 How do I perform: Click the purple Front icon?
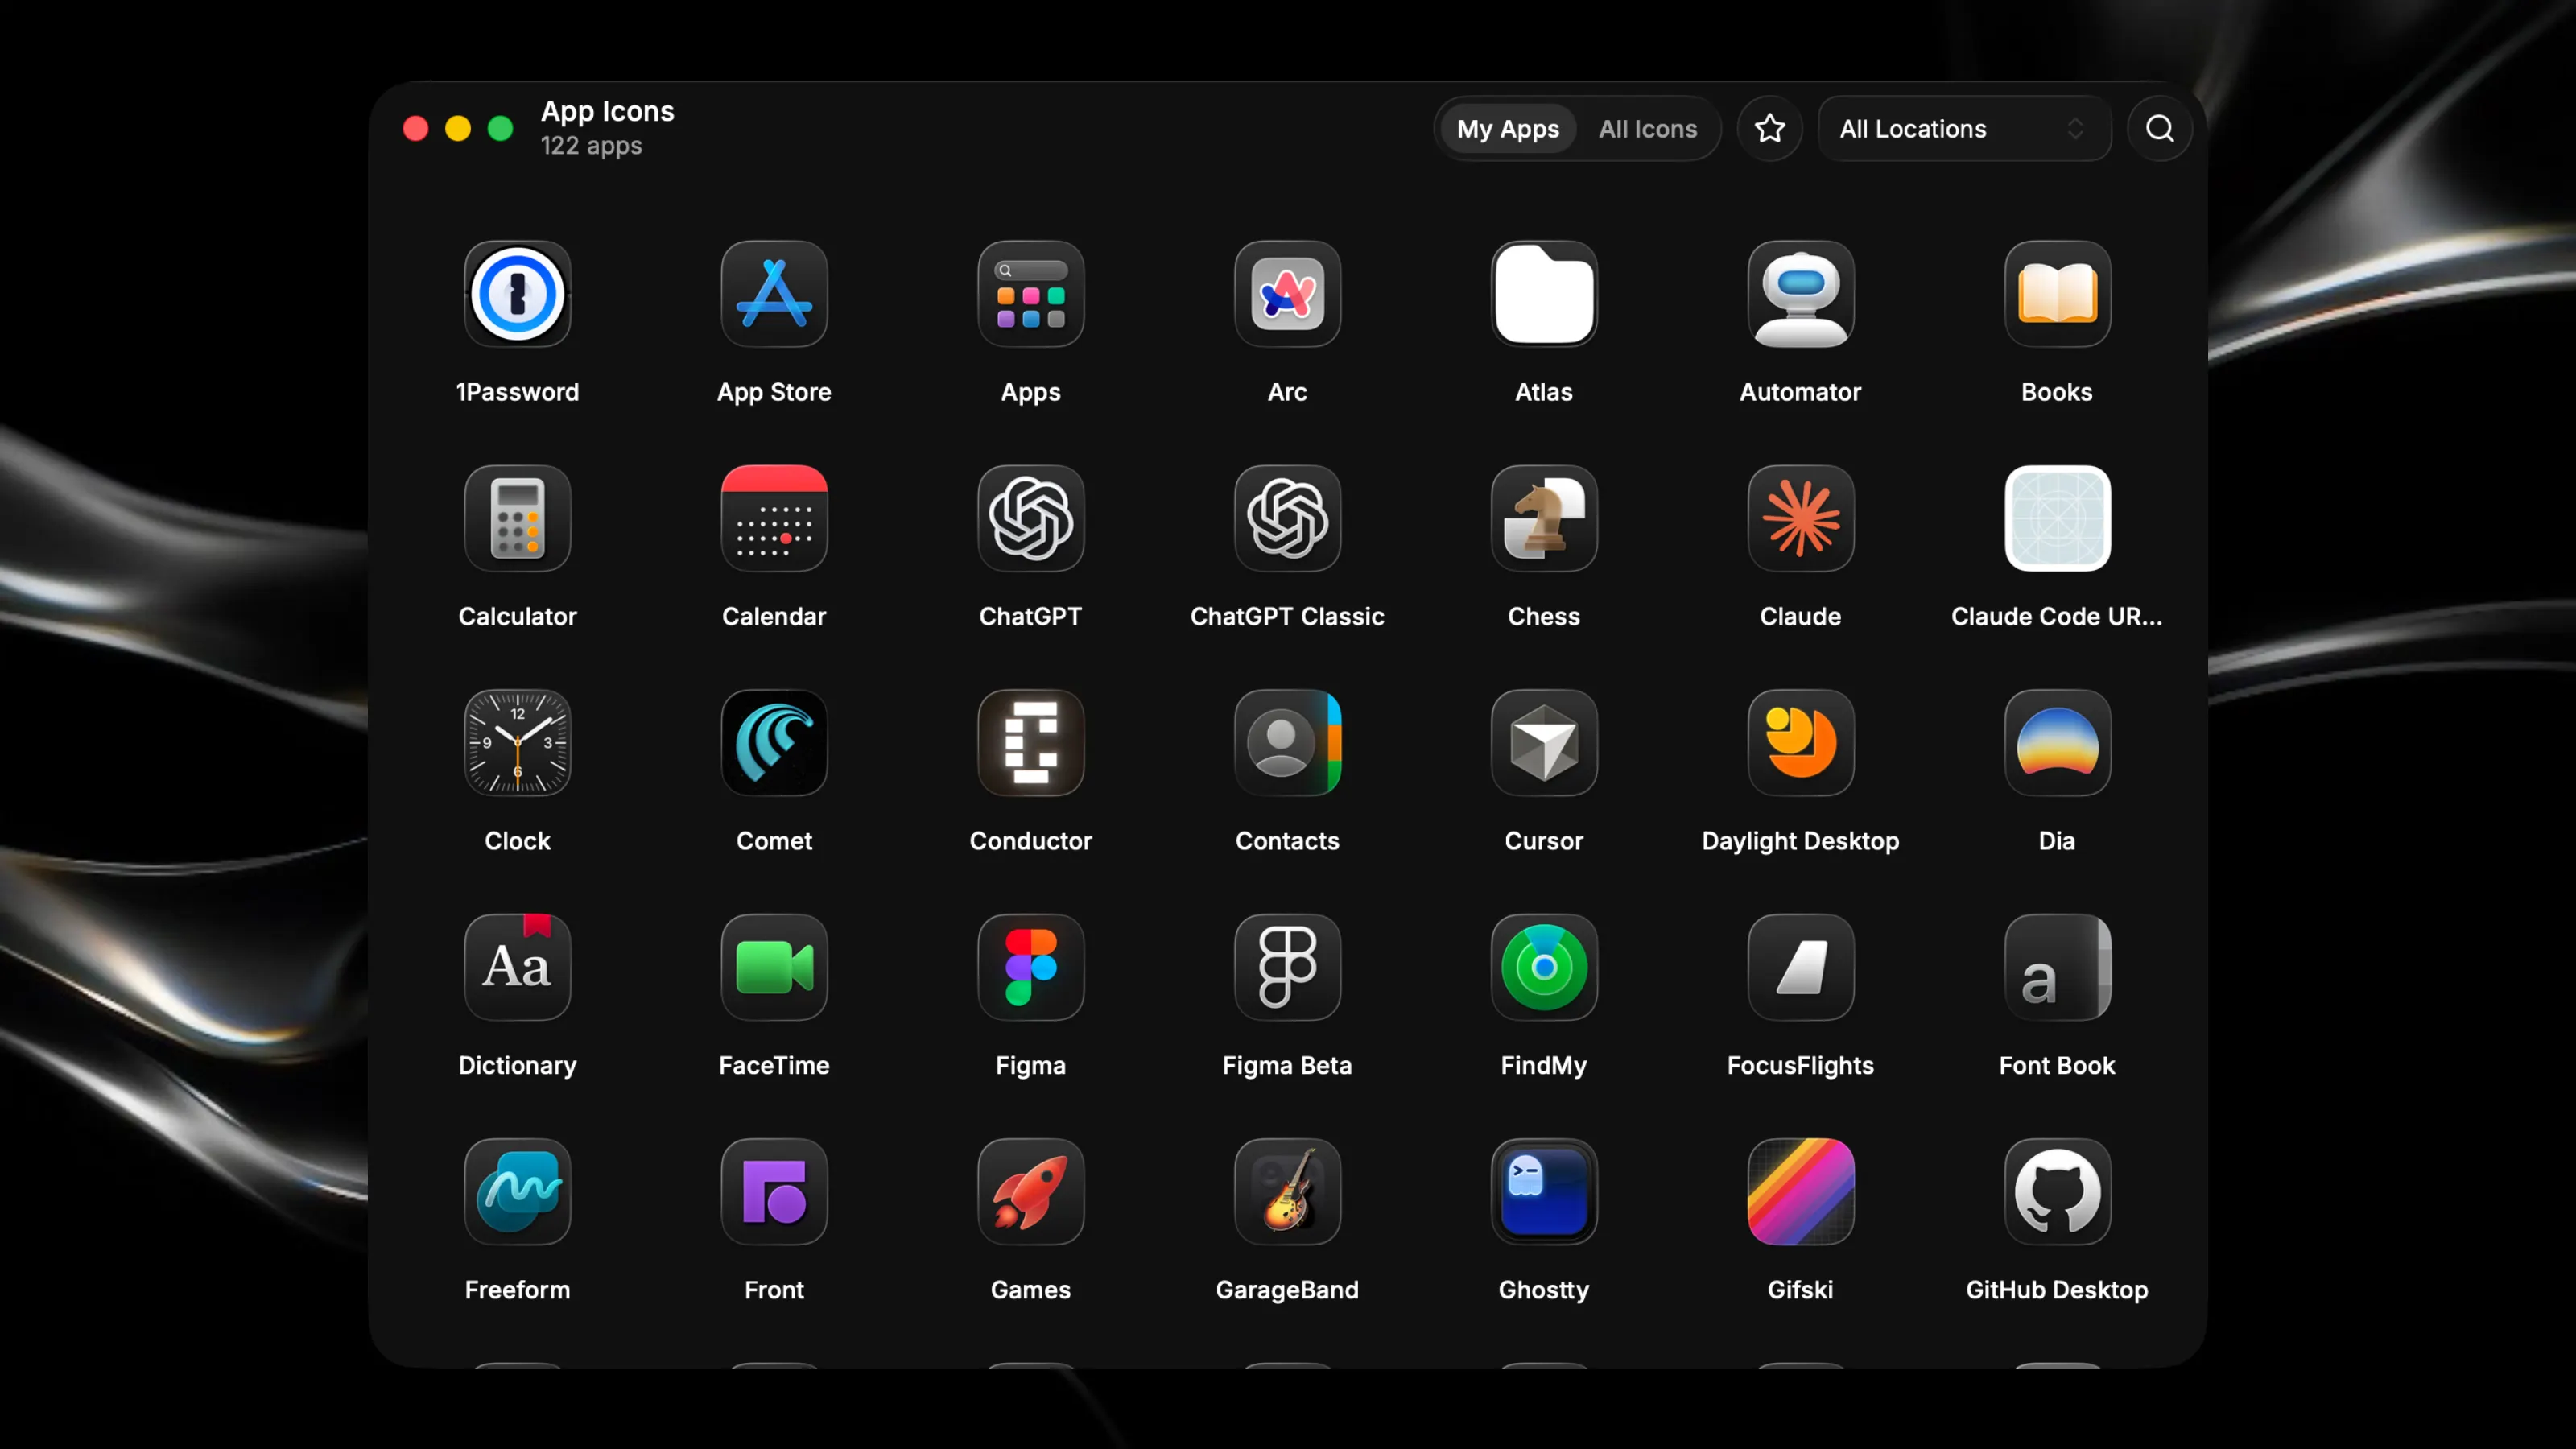click(774, 1192)
